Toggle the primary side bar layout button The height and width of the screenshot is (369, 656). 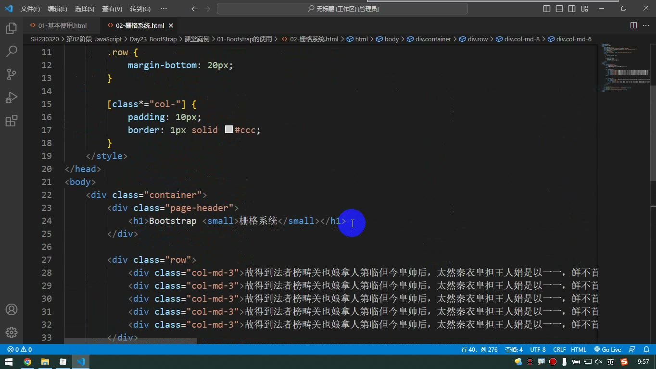pos(547,9)
